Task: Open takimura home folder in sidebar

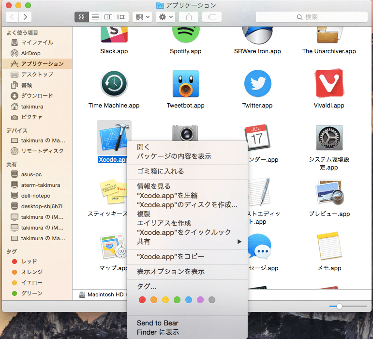Action: click(x=37, y=107)
